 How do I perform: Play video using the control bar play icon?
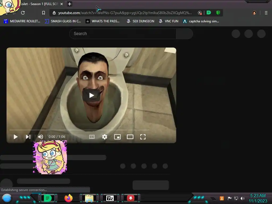pyautogui.click(x=16, y=137)
